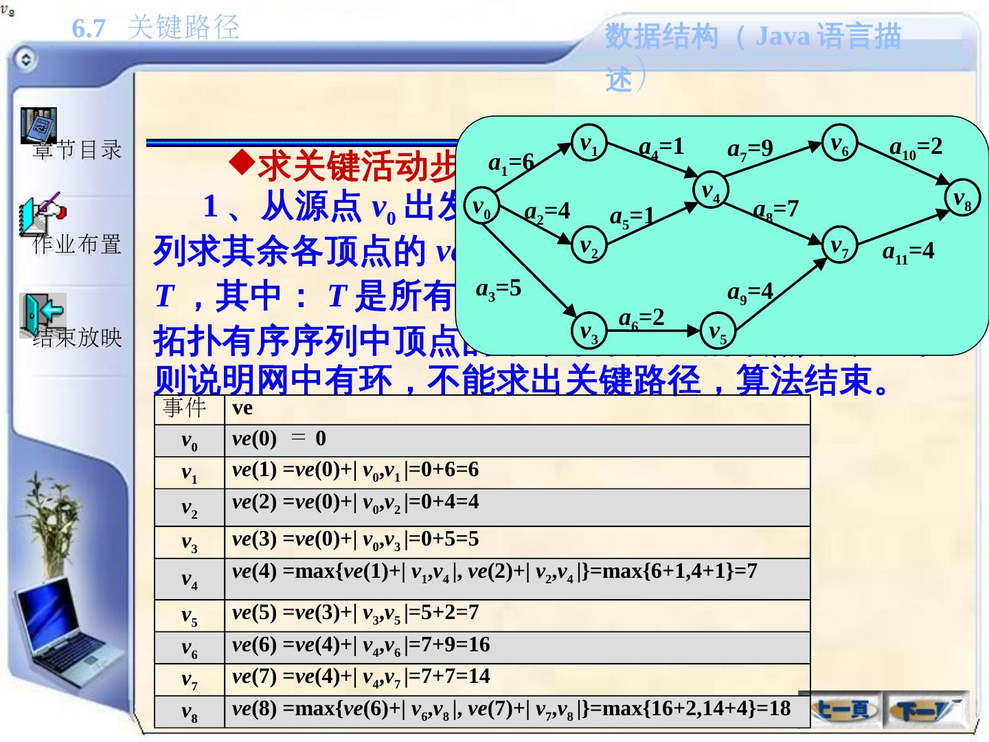The height and width of the screenshot is (742, 989).
Task: Select node v1 in the graph
Action: 589,144
